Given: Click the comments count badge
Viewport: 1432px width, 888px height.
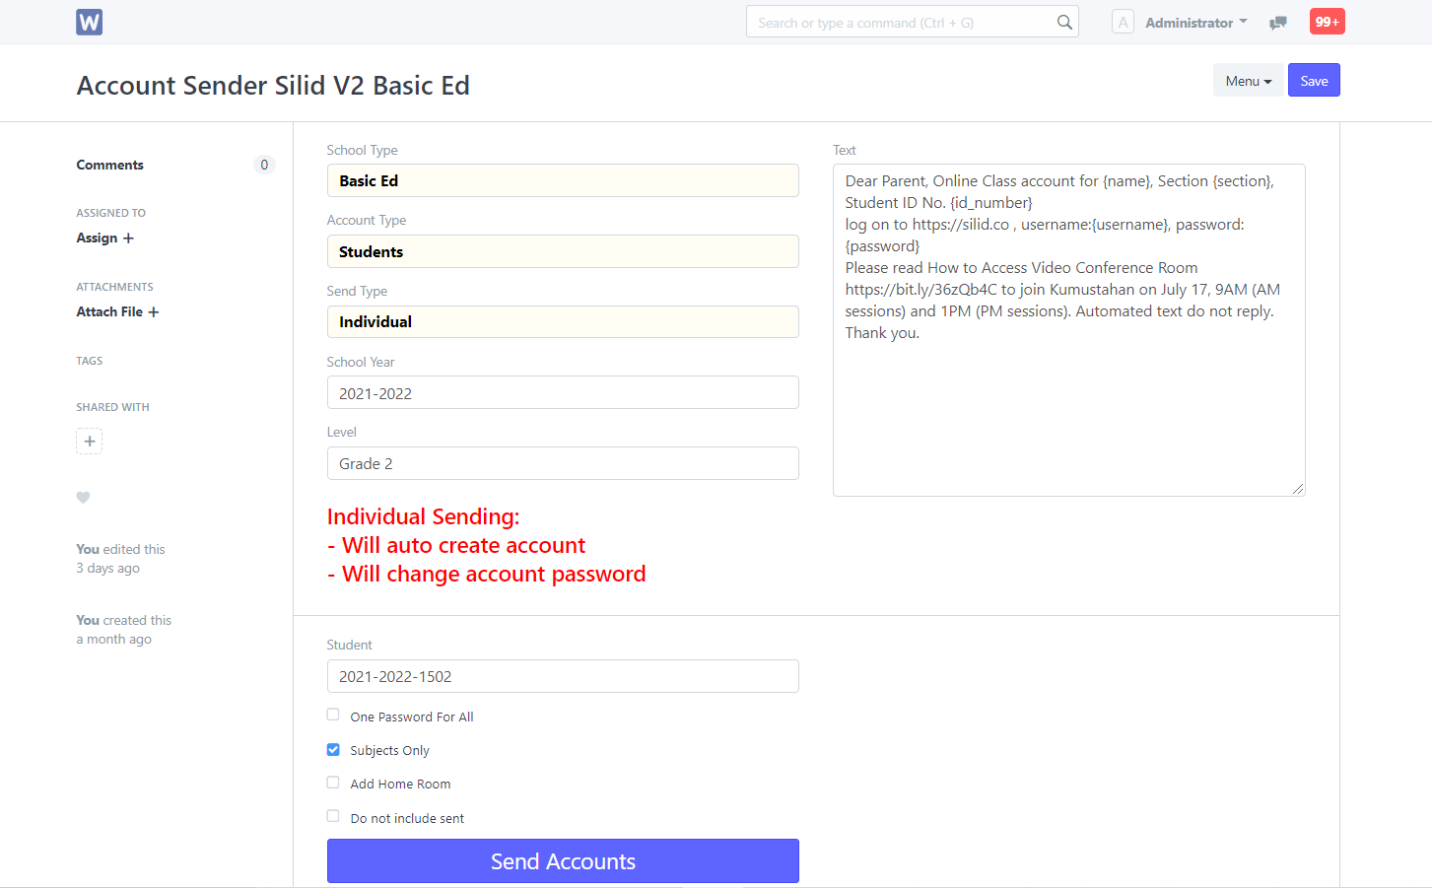Looking at the screenshot, I should click(264, 165).
